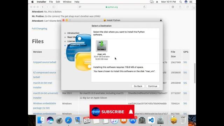The width and height of the screenshot is (224, 126).
Task: Click the GPG column header
Action: tap(186, 52)
